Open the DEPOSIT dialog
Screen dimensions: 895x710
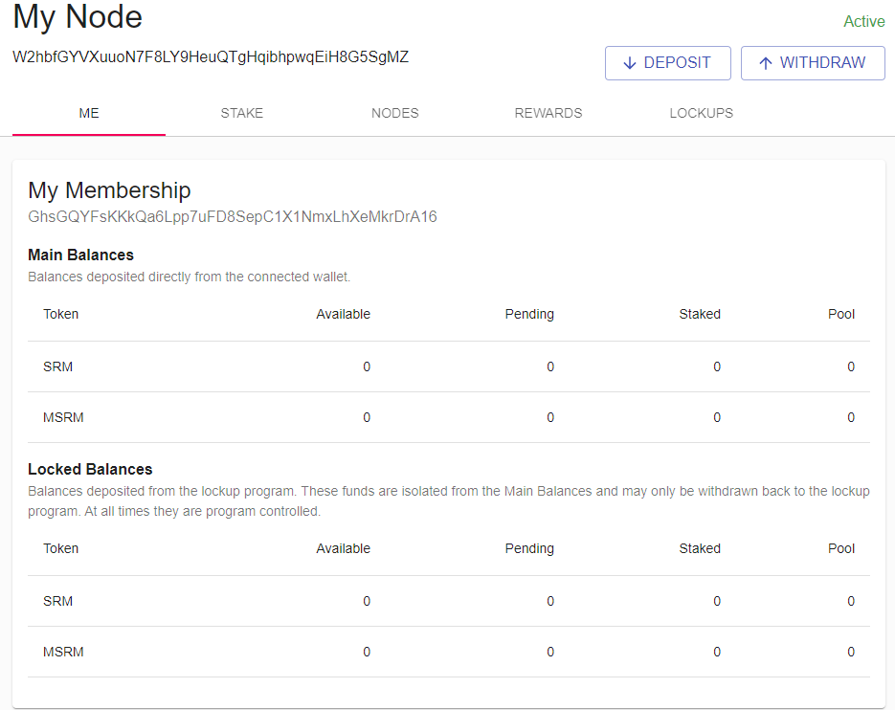click(668, 63)
